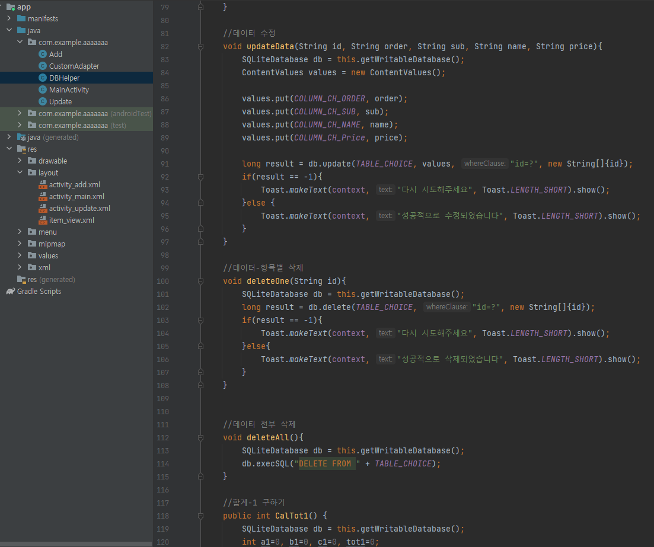654x547 pixels.
Task: Click the updateData method name
Action: (x=270, y=46)
